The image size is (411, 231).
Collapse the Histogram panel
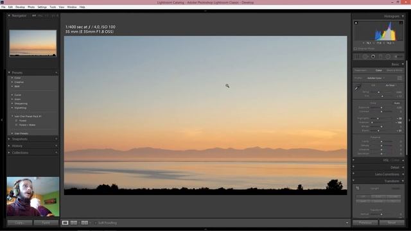[x=403, y=16]
